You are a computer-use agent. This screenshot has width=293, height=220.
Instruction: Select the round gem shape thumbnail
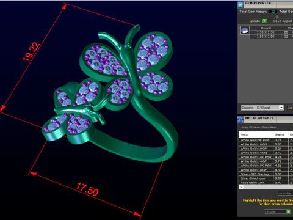coord(244,31)
